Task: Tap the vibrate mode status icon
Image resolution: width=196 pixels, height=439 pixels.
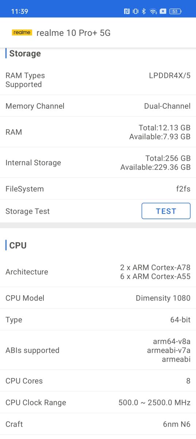Action: pos(136,11)
